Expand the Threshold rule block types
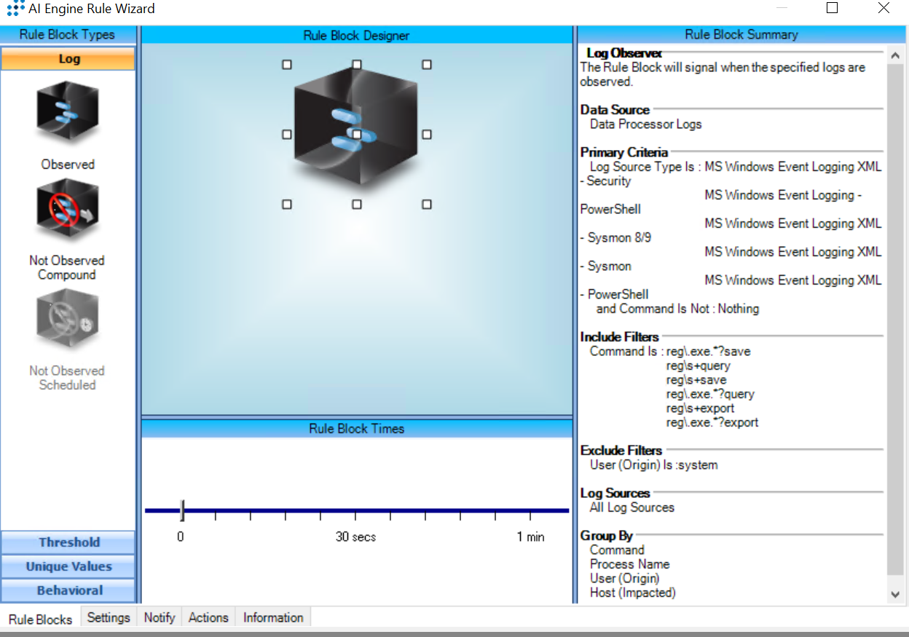Image resolution: width=909 pixels, height=637 pixels. [x=68, y=542]
